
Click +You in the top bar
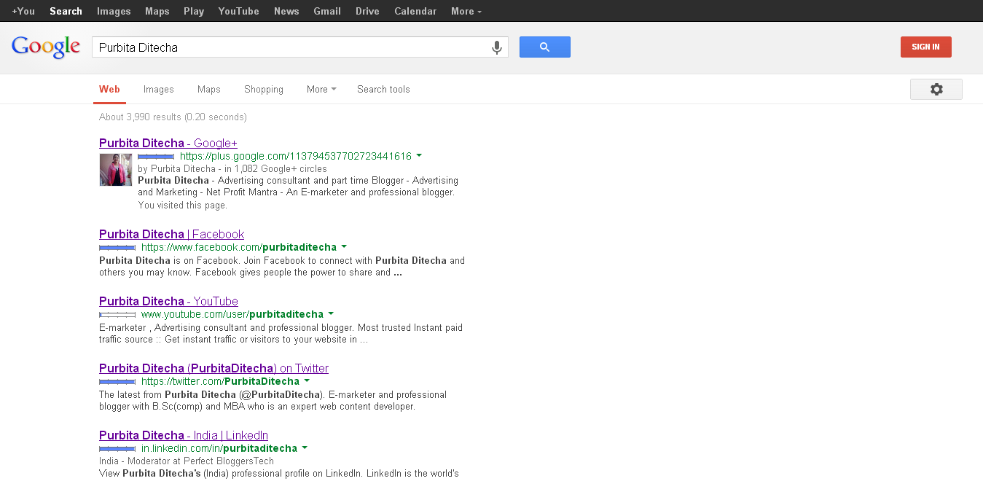(23, 11)
